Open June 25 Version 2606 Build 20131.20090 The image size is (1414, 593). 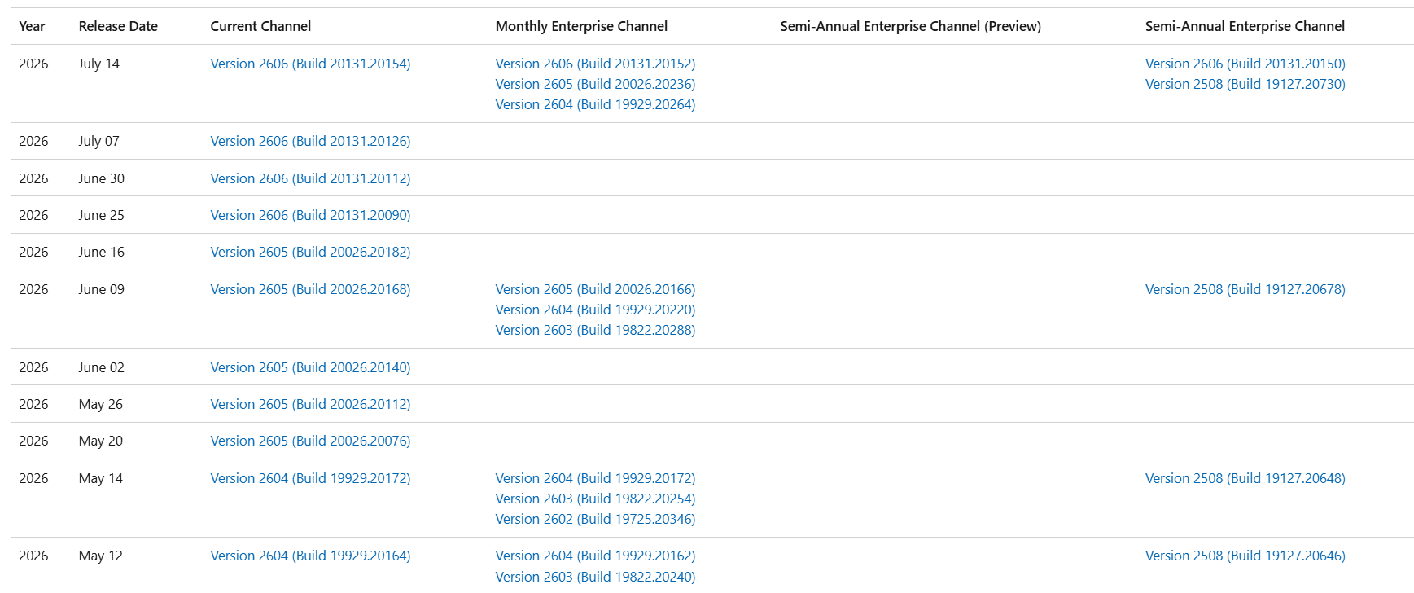pos(310,215)
